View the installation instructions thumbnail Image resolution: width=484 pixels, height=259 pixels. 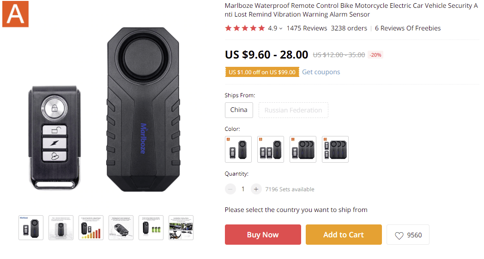pos(181,228)
